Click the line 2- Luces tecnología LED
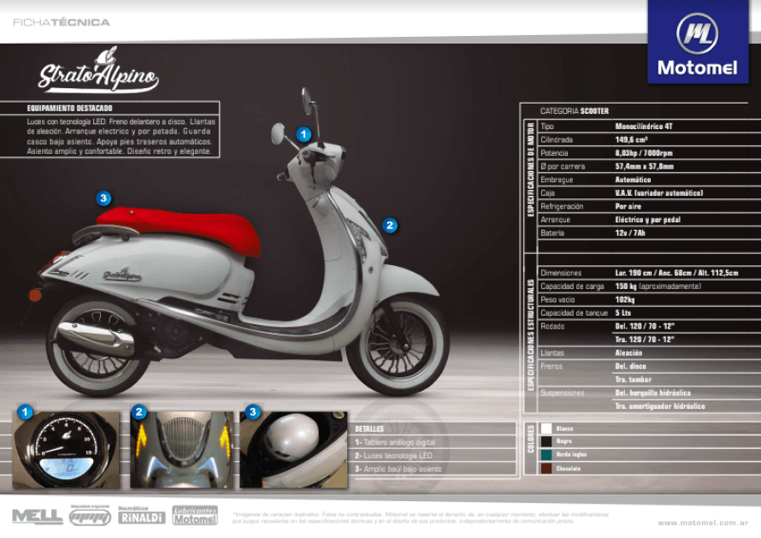 click(393, 455)
